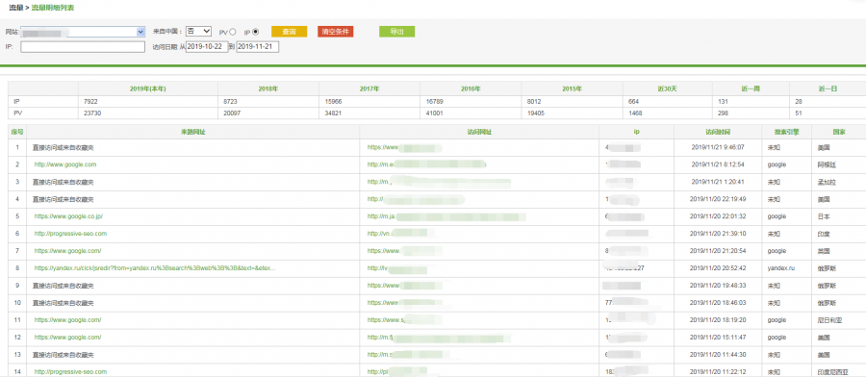
Task: Click the 2017年 column header
Action: 369,88
